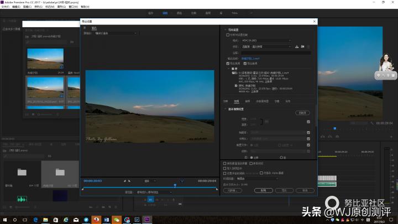Switch to the 视频 settings tab
Viewport: 398px width, 224px height.
coord(236,101)
